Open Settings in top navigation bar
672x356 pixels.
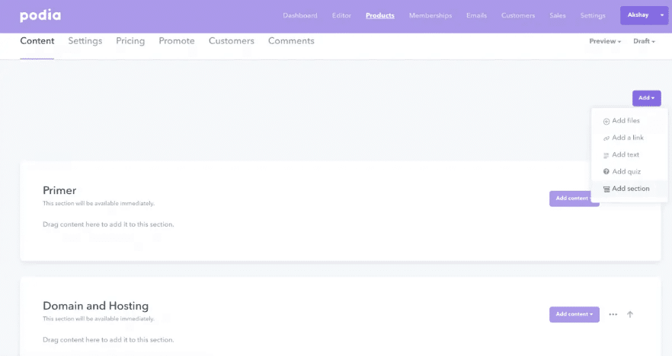(x=593, y=15)
